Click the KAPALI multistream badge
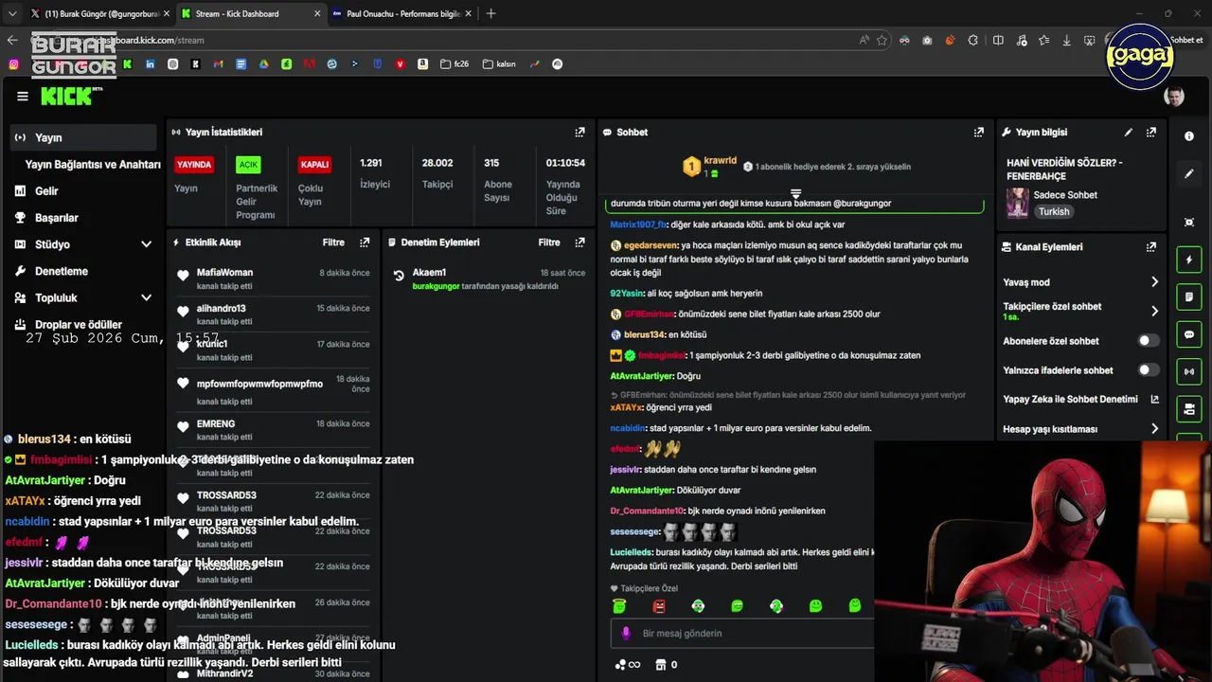The image size is (1212, 682). tap(314, 164)
